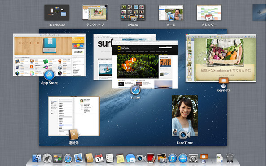
Task: Open Messages speech bubble icon in Dock
Action: [x=130, y=158]
